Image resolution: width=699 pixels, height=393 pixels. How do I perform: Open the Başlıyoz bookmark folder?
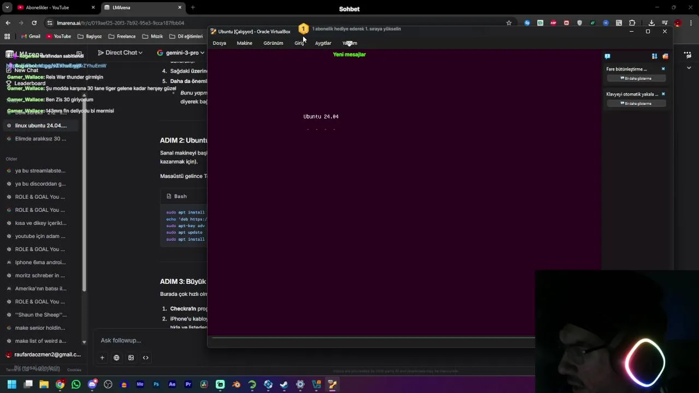[90, 37]
